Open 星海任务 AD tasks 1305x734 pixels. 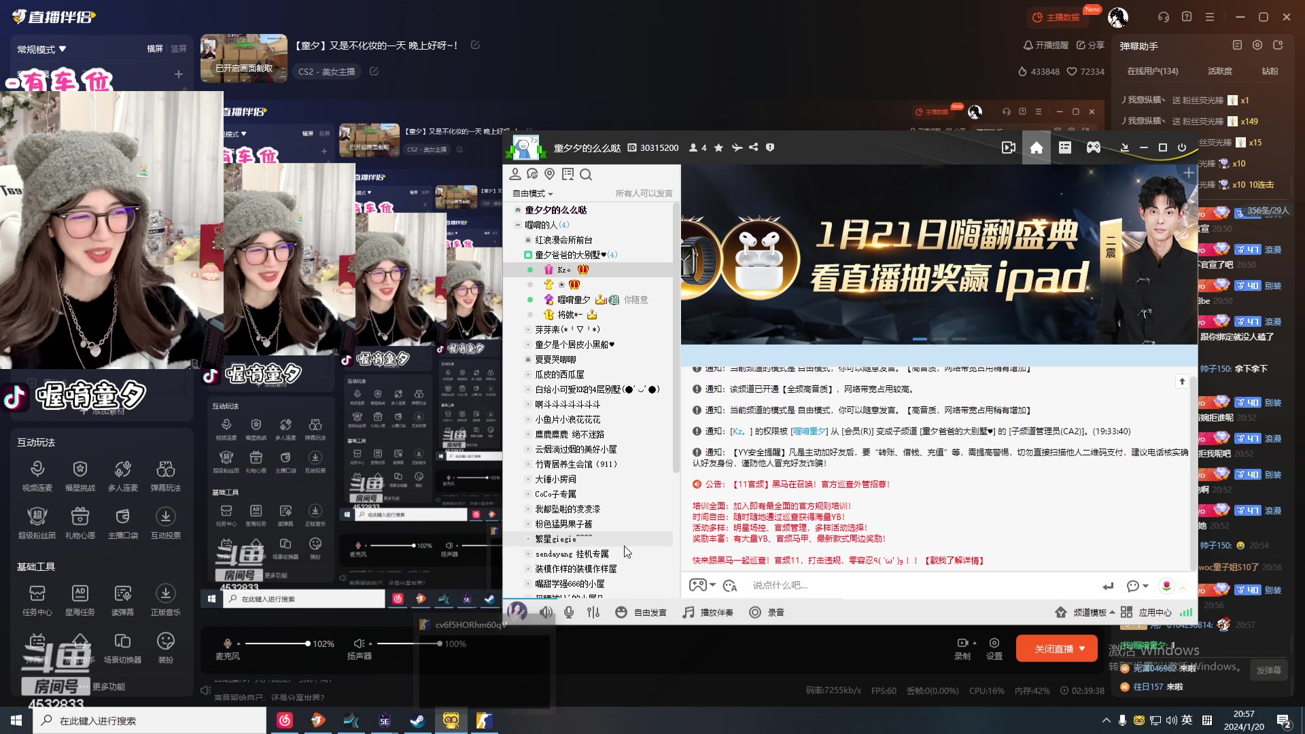click(x=80, y=599)
